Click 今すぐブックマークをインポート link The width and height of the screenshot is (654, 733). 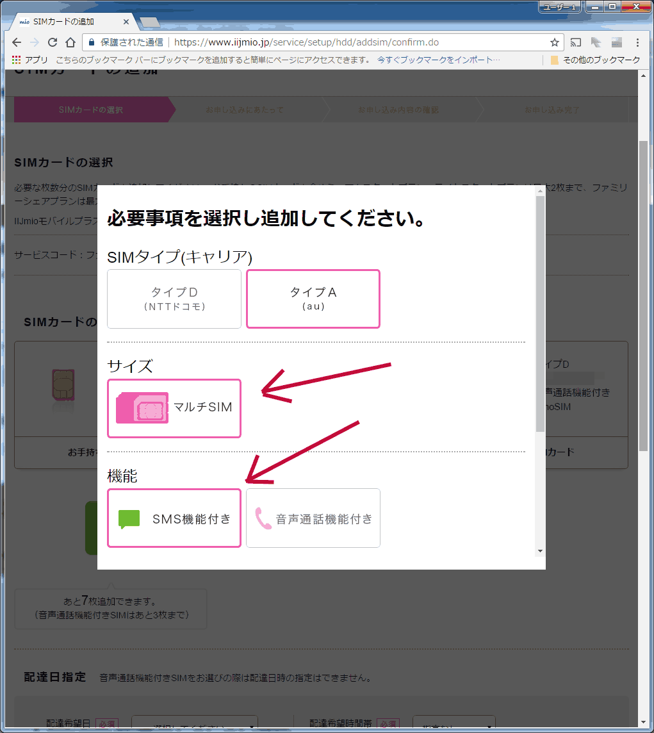click(439, 60)
